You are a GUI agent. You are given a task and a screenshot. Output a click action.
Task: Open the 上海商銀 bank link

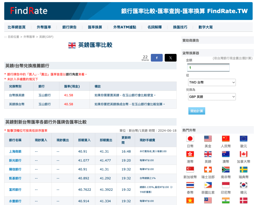[x=15, y=151]
